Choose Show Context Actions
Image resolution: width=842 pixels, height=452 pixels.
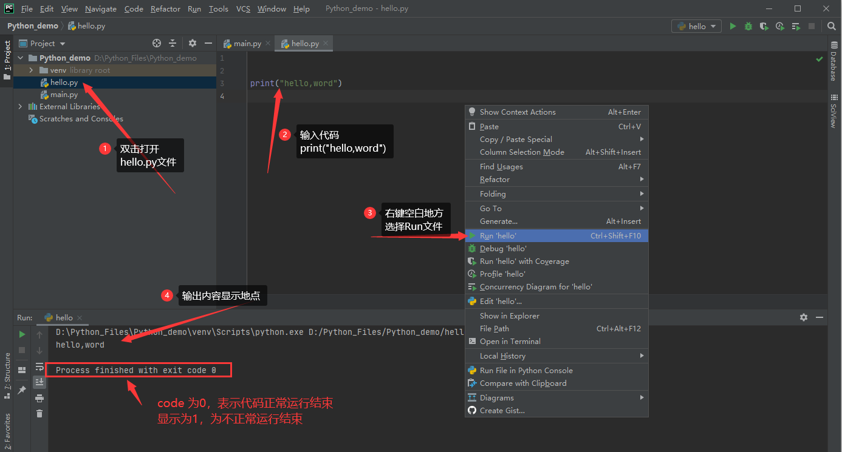(556, 112)
